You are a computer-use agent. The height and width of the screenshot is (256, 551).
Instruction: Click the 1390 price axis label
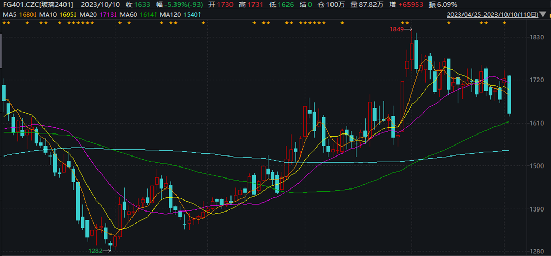tap(537, 209)
